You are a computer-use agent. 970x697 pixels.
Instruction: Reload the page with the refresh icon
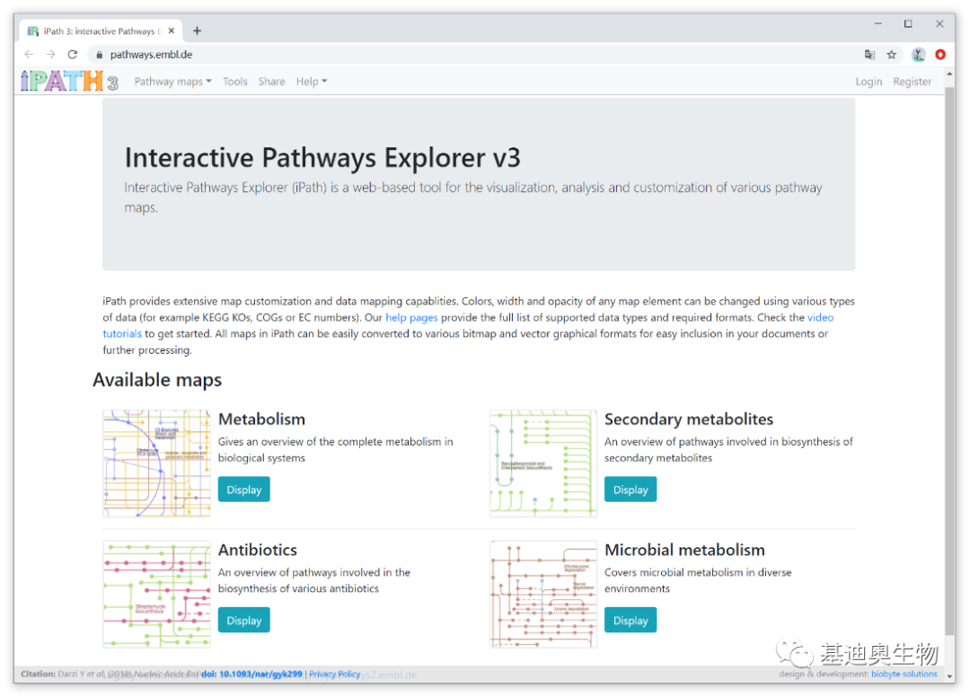pos(73,55)
